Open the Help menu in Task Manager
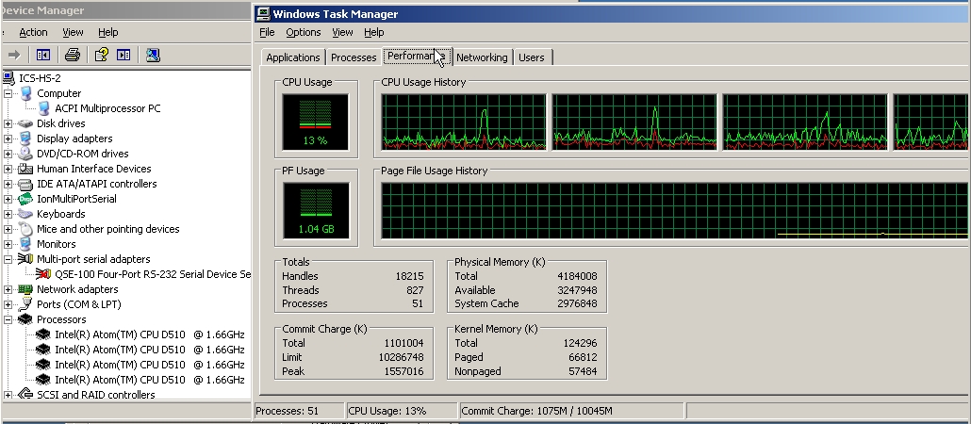 tap(374, 32)
